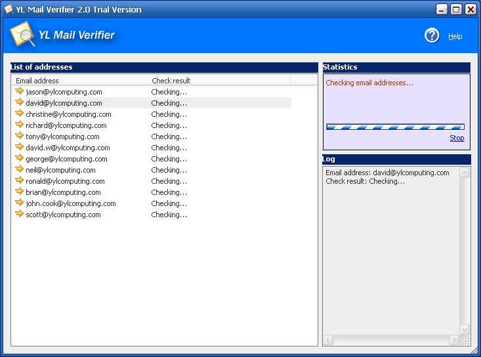Click the striped checking progress bar

click(x=395, y=127)
